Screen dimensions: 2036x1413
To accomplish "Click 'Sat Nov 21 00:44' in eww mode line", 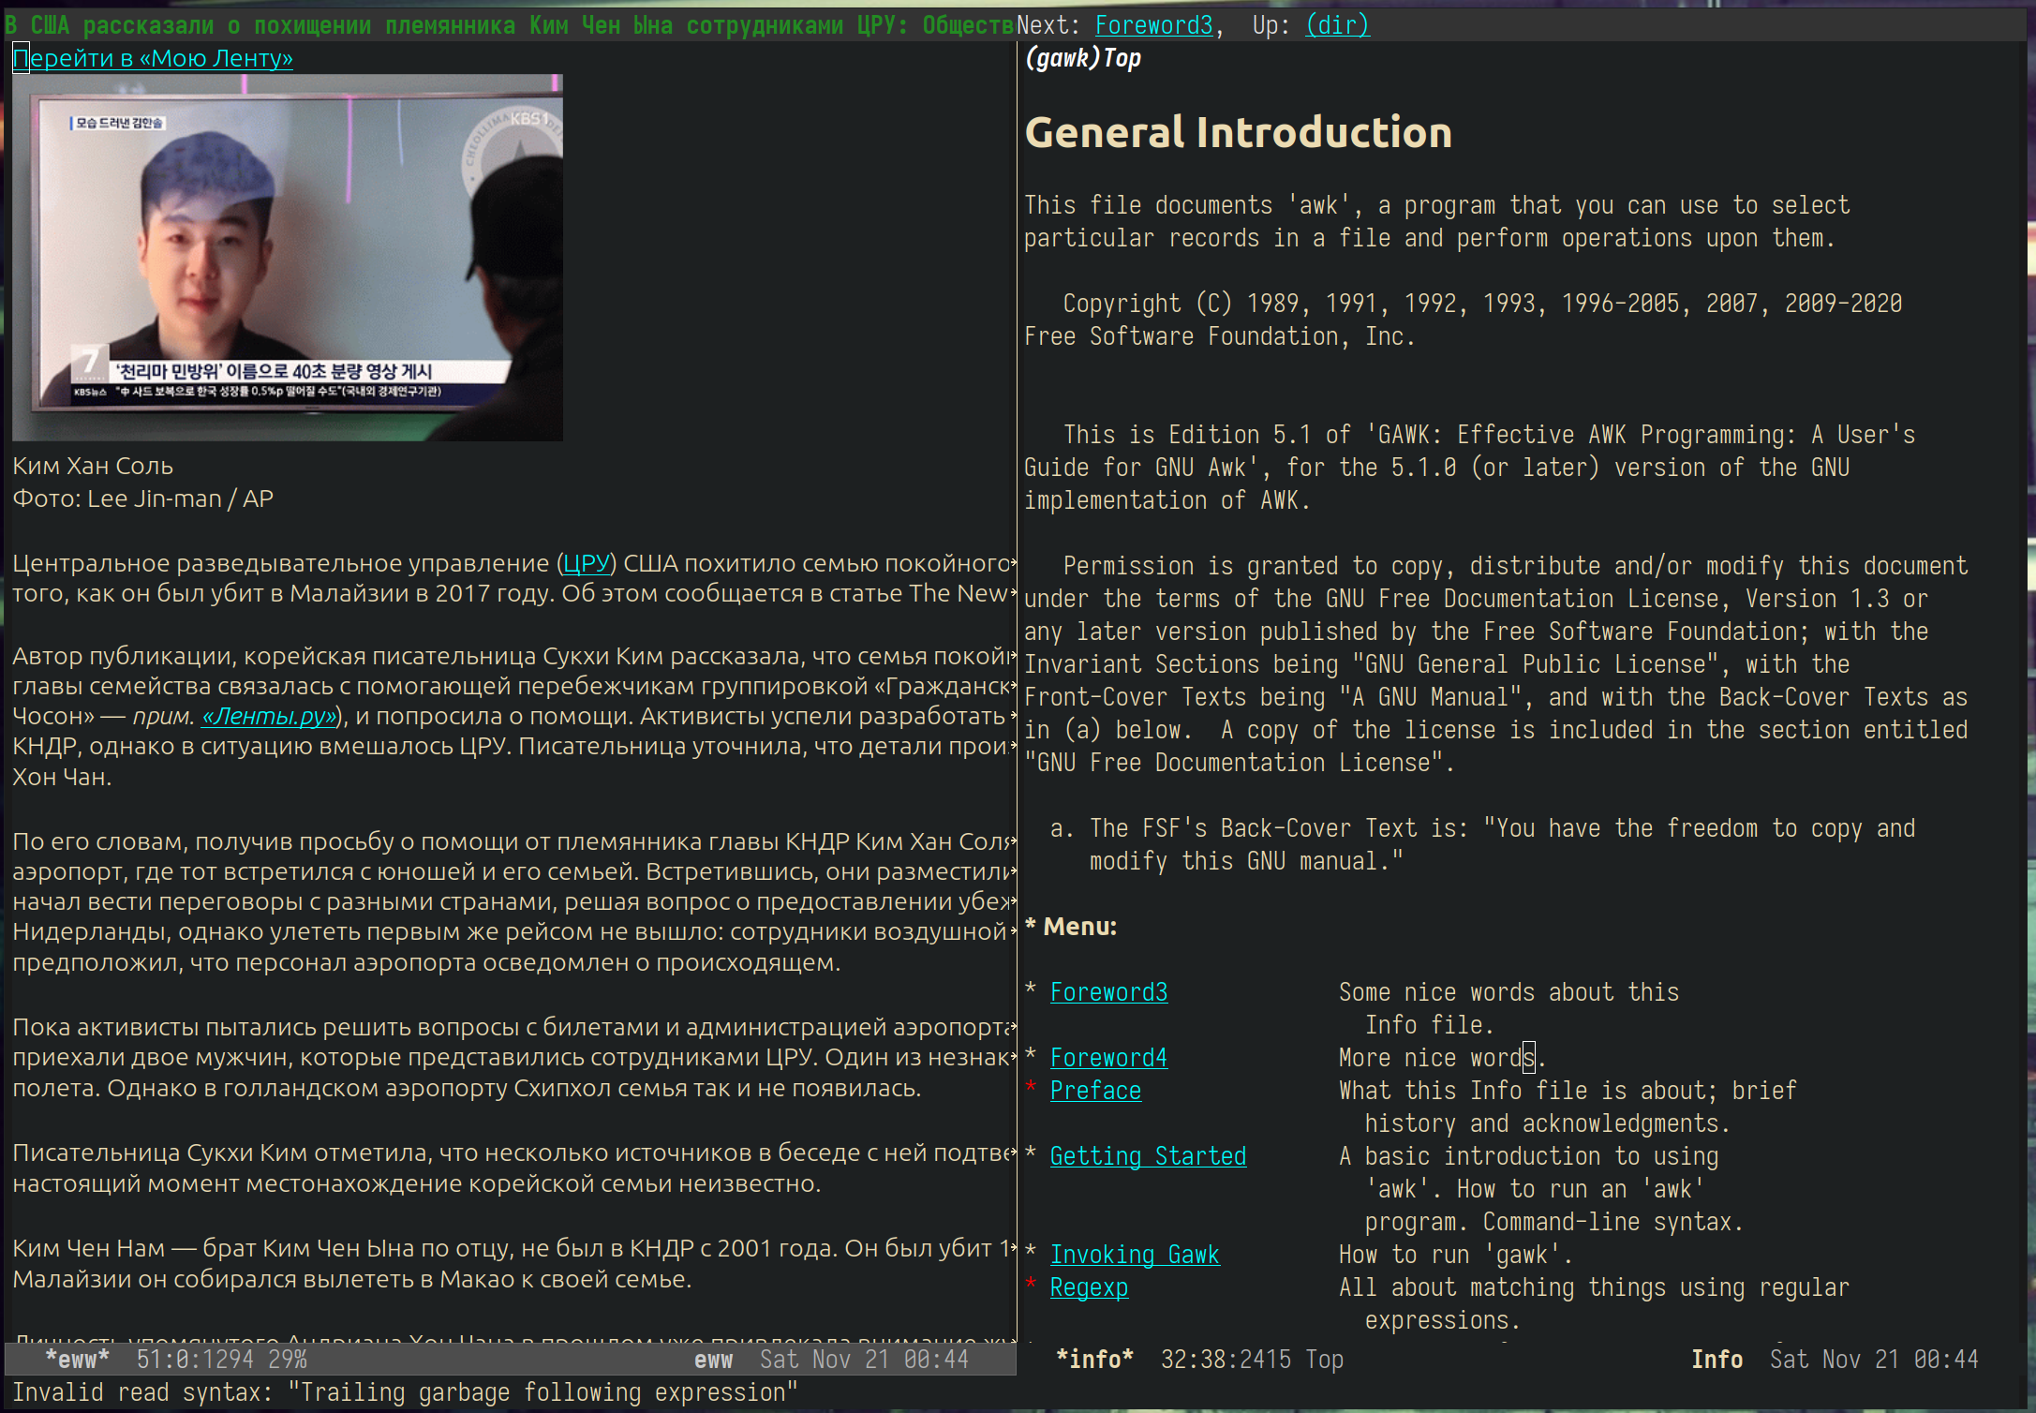I will 864,1360.
